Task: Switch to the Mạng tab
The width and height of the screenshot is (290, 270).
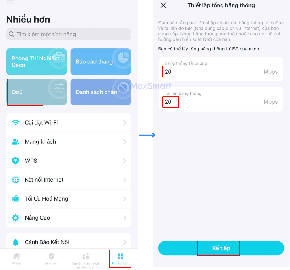Action: pos(17,259)
